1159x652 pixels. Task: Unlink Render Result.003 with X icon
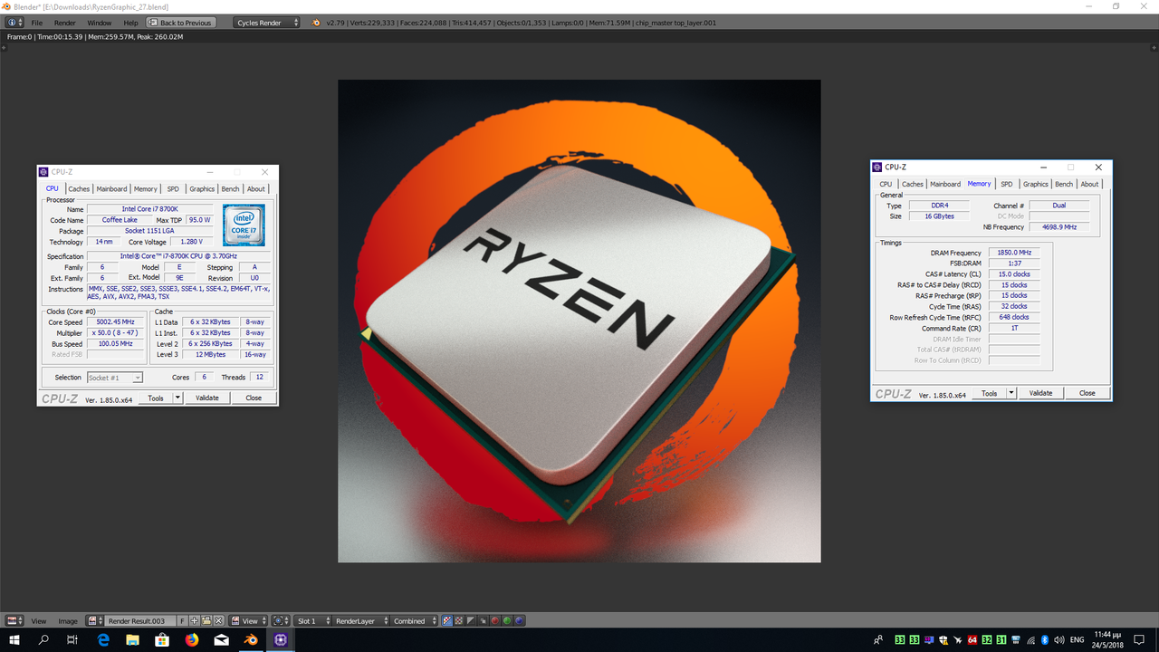tap(218, 621)
